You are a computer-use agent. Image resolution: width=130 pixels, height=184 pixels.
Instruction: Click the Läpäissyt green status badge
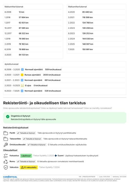pyautogui.click(x=26, y=156)
